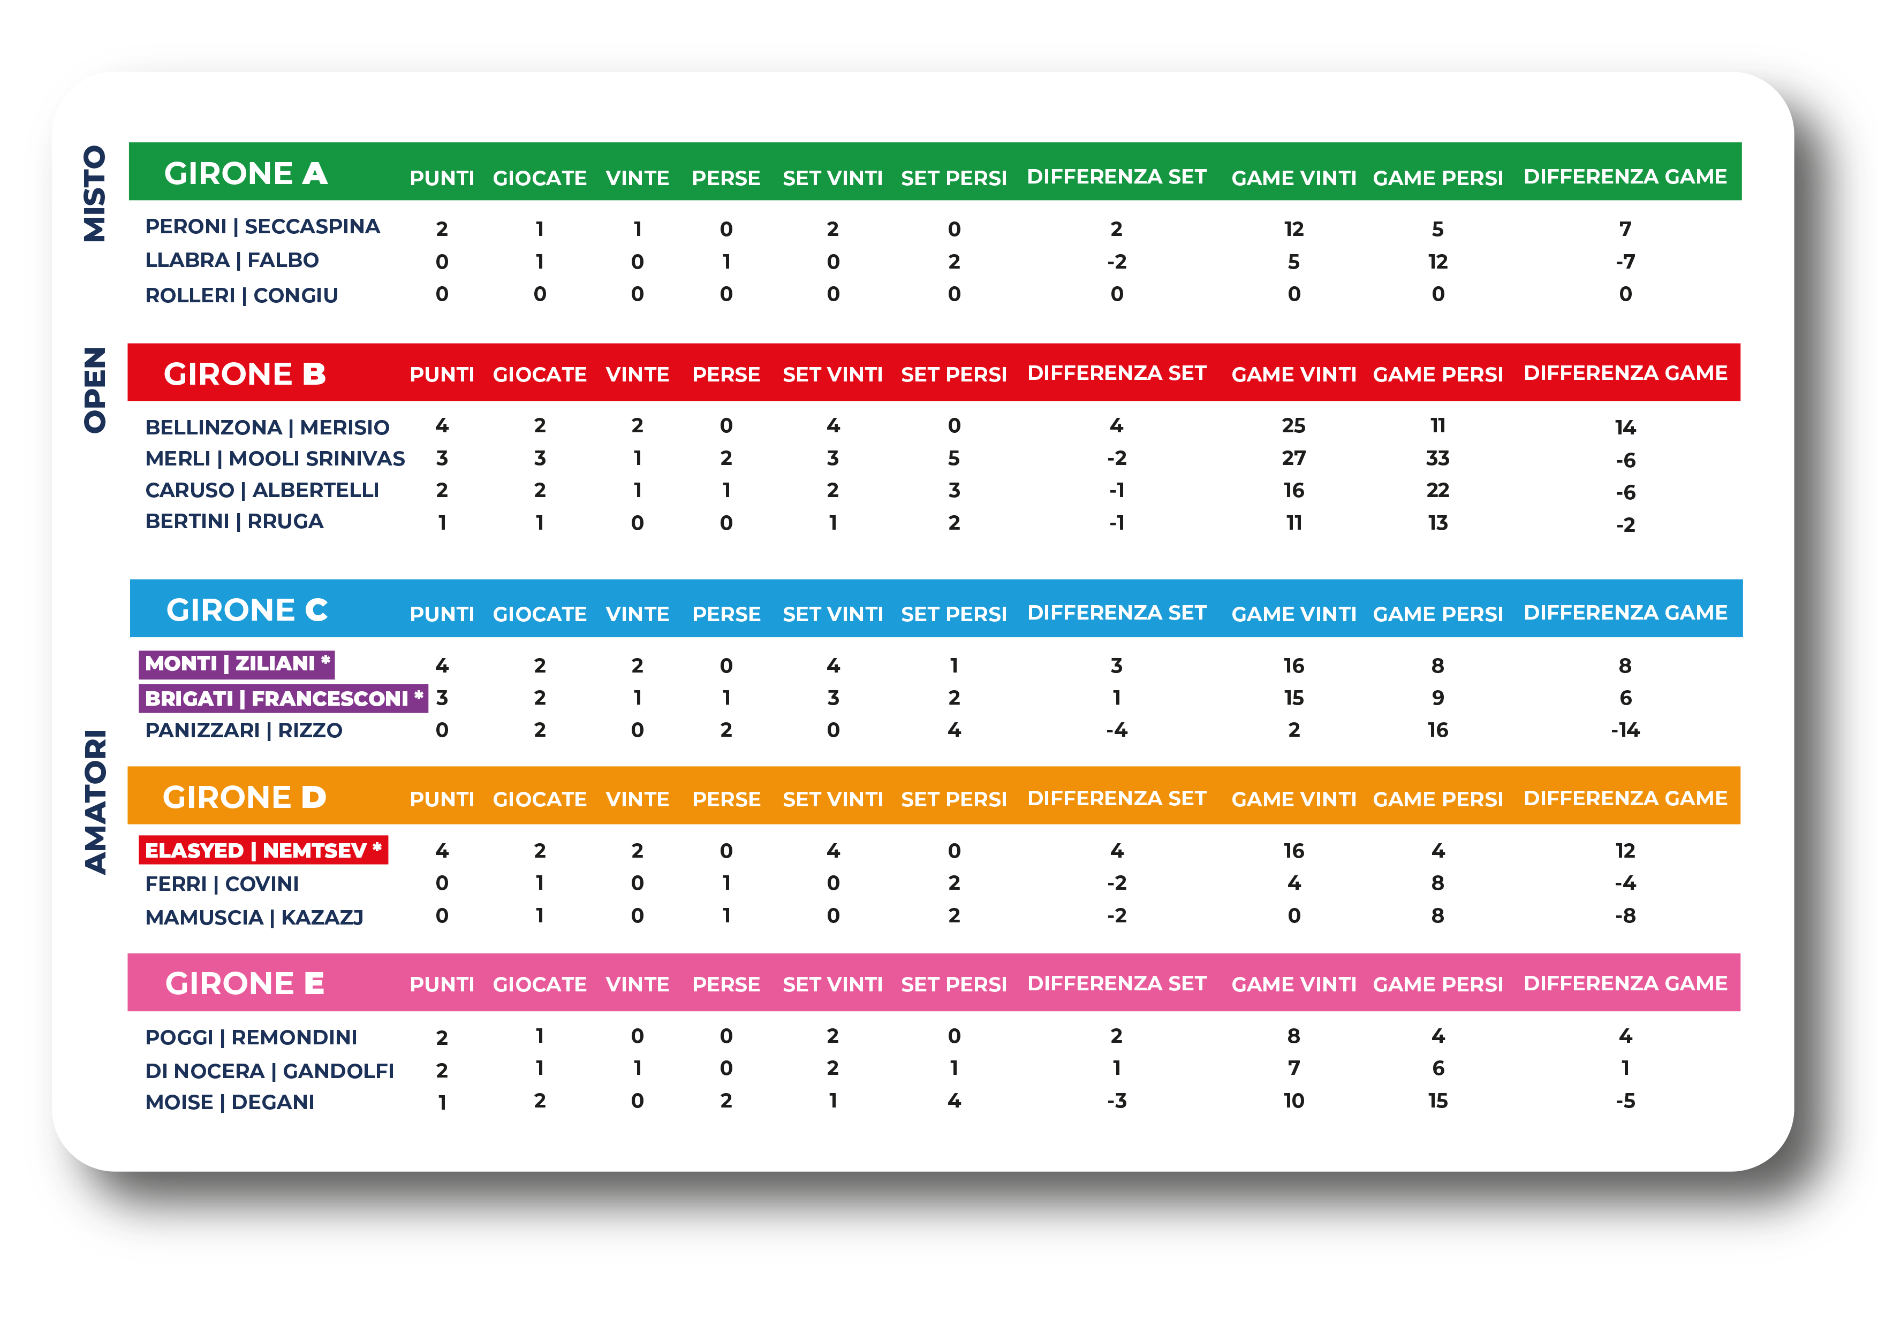Select the DI NOCERA | GANDOLFI team name
This screenshot has width=1878, height=1329.
point(269,1071)
